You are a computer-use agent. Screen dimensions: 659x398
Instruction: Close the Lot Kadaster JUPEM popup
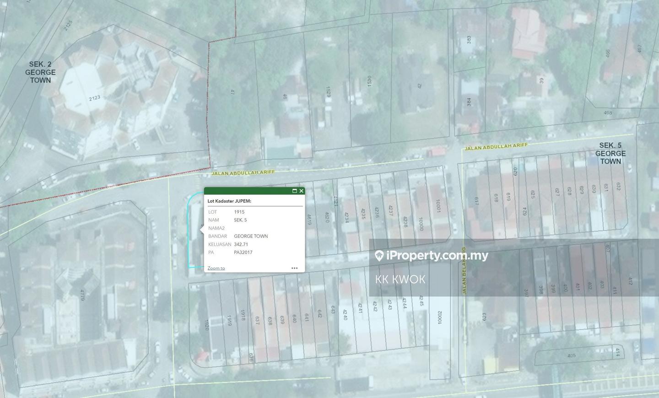[x=301, y=191]
